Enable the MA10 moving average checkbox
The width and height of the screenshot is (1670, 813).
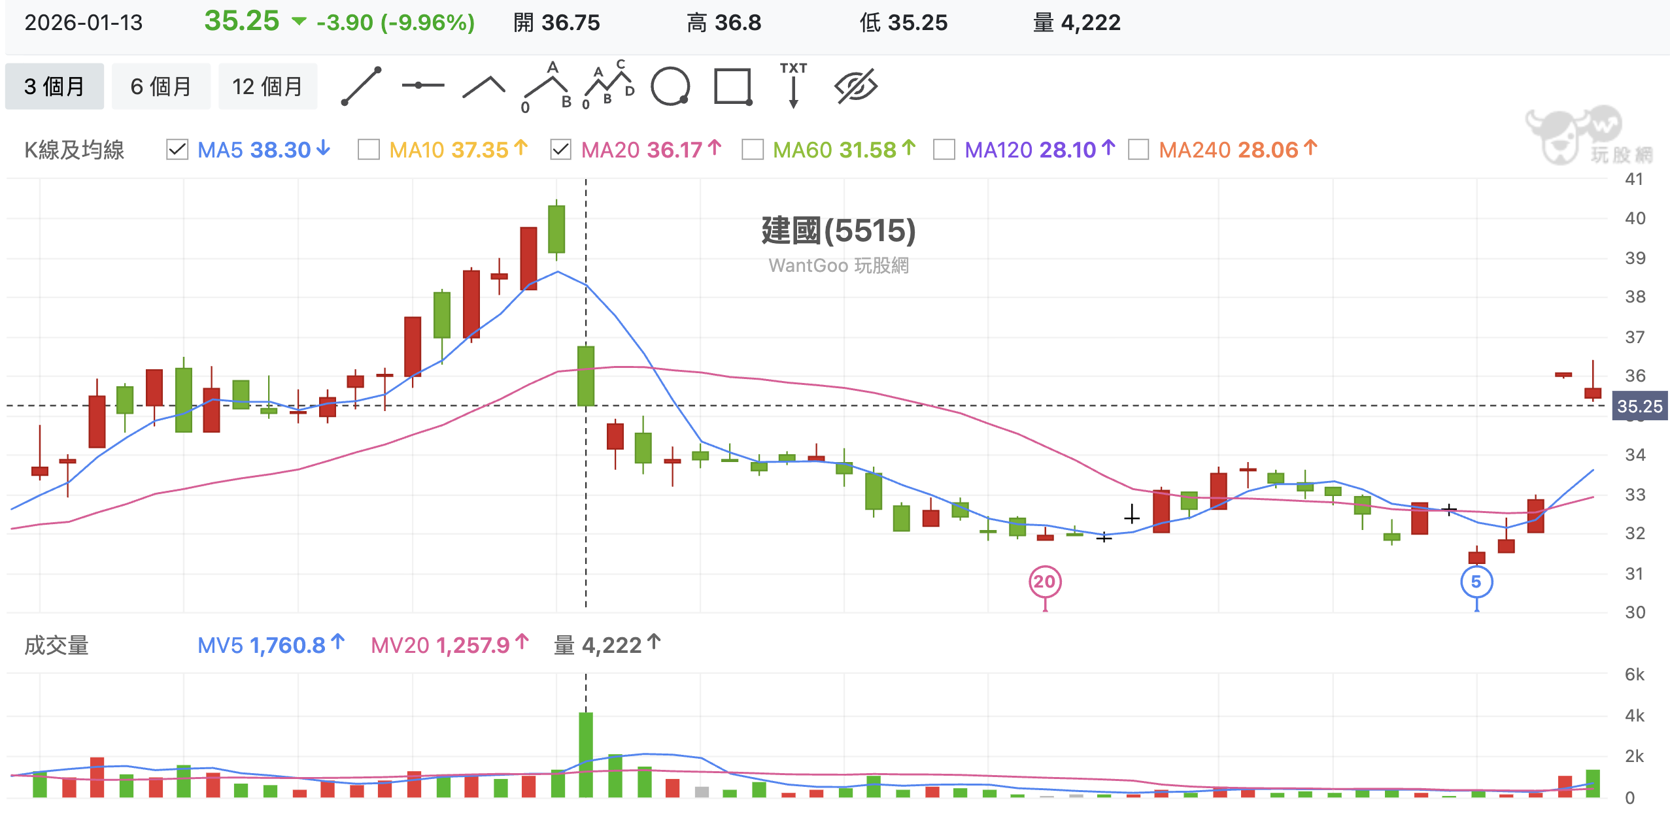click(x=369, y=150)
